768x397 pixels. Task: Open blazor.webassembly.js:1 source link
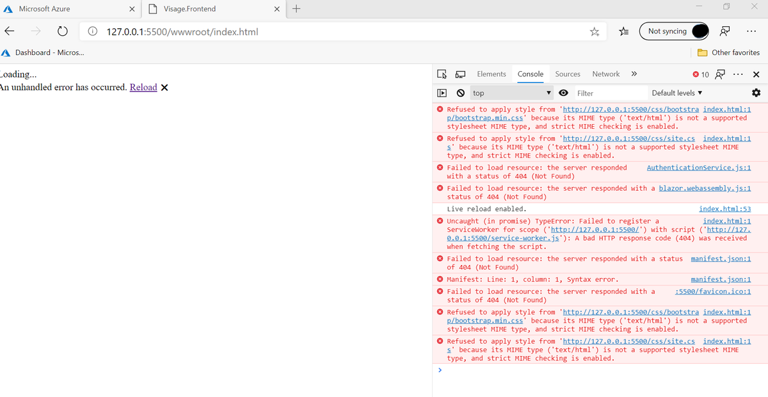point(705,188)
